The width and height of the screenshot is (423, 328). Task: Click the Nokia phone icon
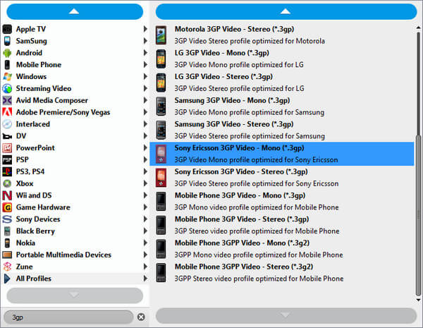7,243
